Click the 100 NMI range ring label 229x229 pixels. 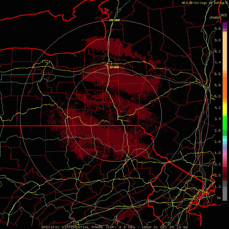[x=114, y=20]
